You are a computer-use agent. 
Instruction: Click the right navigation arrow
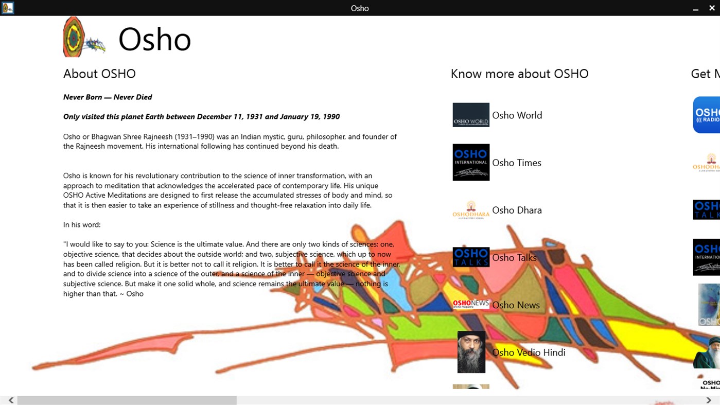709,399
